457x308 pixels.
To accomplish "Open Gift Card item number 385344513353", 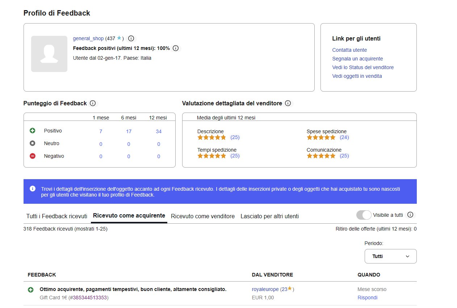I will pos(90,298).
